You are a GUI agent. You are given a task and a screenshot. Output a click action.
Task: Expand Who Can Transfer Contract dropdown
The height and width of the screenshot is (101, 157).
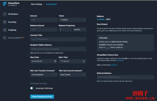[x=44, y=75]
